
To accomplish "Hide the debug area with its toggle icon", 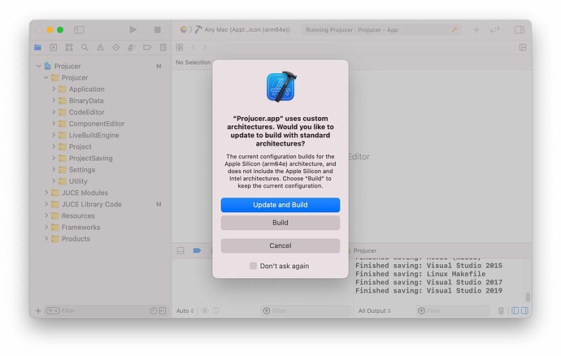I will pyautogui.click(x=180, y=251).
